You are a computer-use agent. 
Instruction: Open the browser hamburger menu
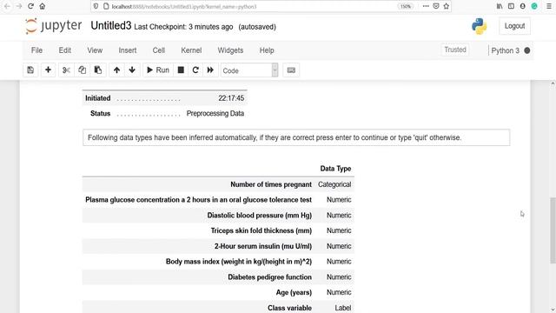tap(548, 6)
